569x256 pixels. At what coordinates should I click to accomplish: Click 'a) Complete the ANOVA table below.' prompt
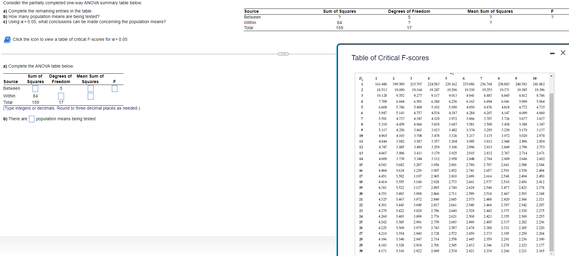coord(38,66)
